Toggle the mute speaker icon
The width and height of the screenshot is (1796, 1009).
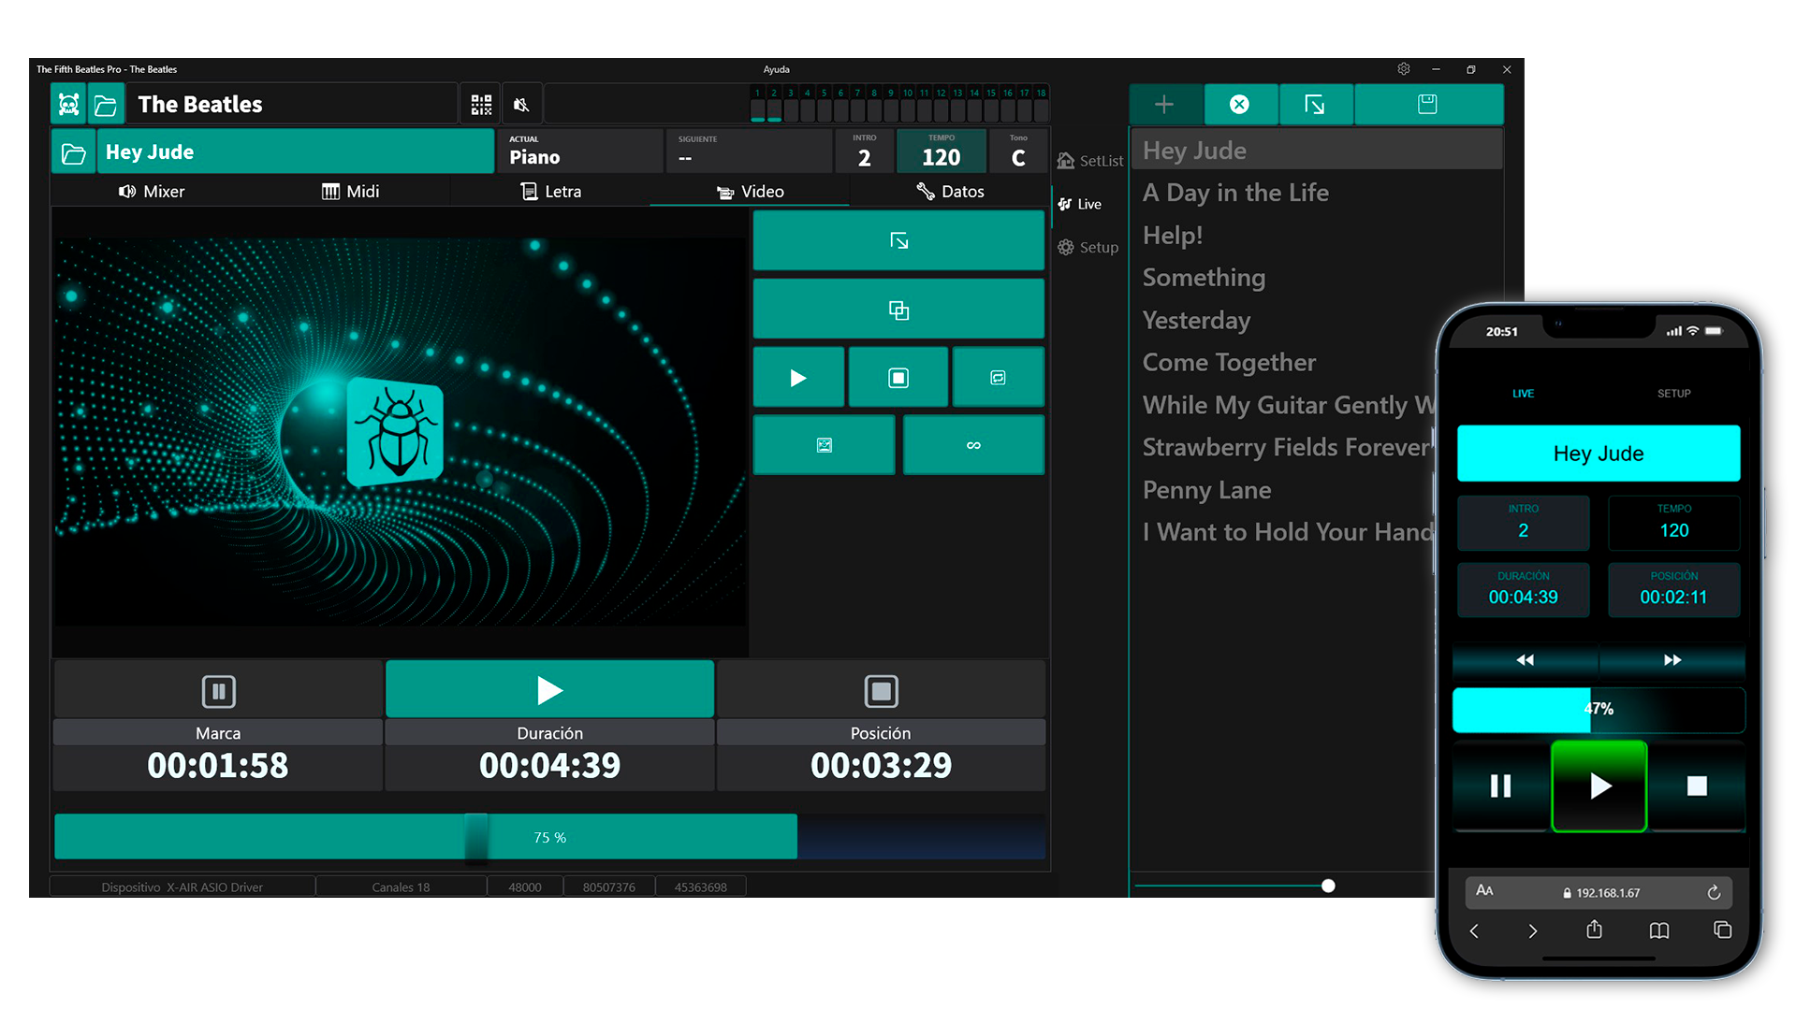522,105
